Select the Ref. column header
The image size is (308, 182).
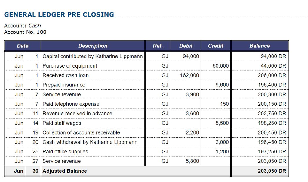tap(158, 46)
